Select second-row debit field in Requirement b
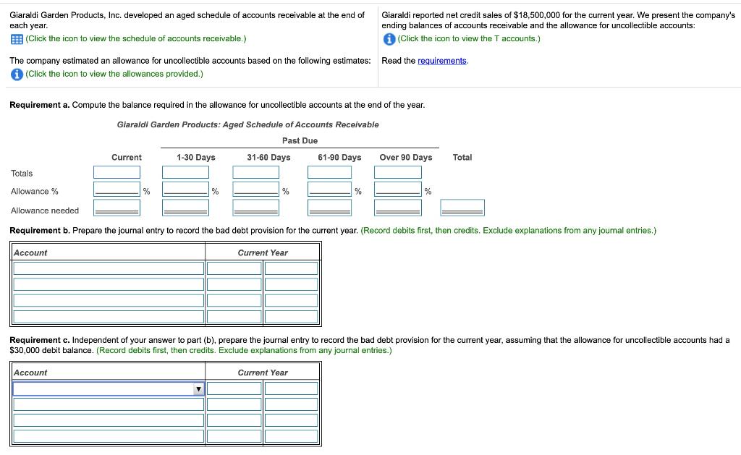The image size is (741, 455). [x=234, y=284]
